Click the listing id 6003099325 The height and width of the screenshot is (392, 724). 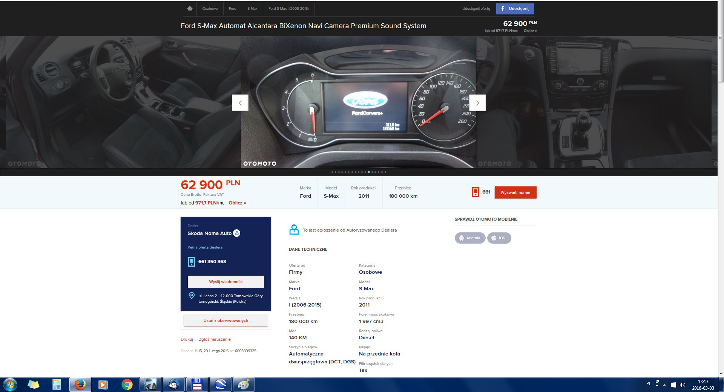245,351
